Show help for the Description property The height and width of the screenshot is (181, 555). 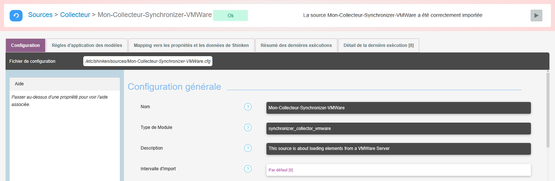[248, 148]
